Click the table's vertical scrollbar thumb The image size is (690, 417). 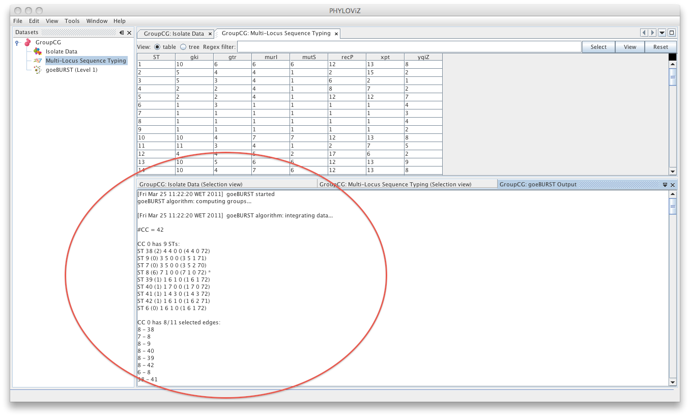pos(673,77)
